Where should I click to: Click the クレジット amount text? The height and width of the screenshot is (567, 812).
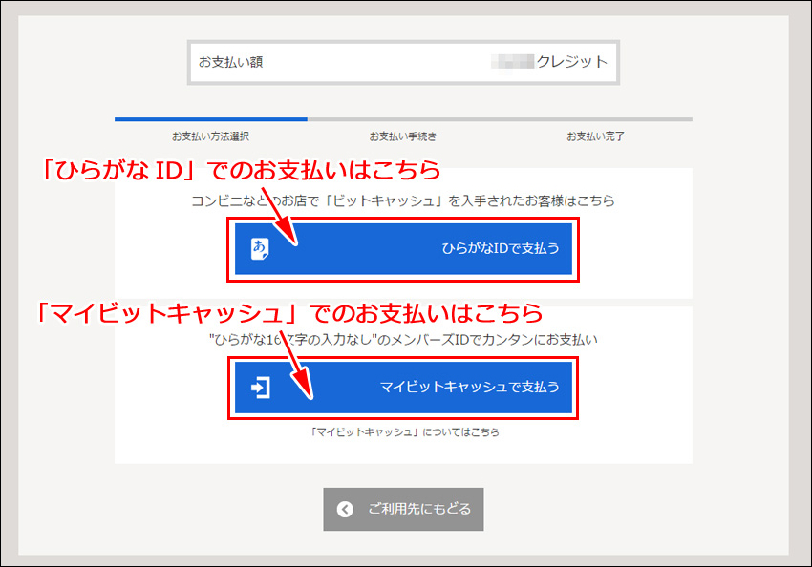[x=571, y=62]
